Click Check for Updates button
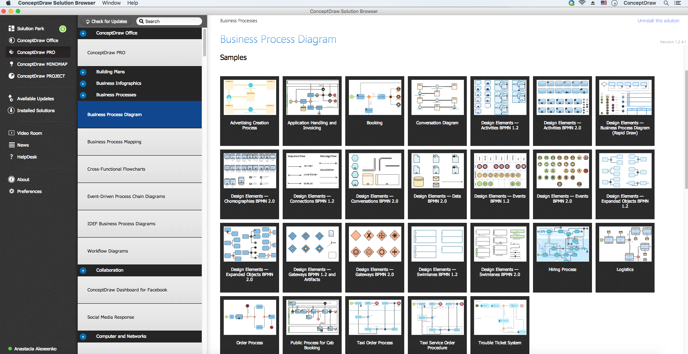Screen dimensions: 688x354 coord(106,21)
